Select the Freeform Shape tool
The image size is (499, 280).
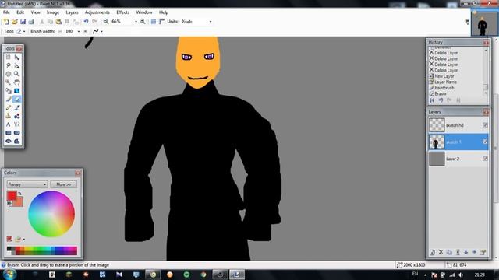[17, 141]
